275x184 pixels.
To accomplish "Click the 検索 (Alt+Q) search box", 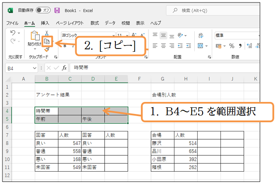I will [213, 10].
